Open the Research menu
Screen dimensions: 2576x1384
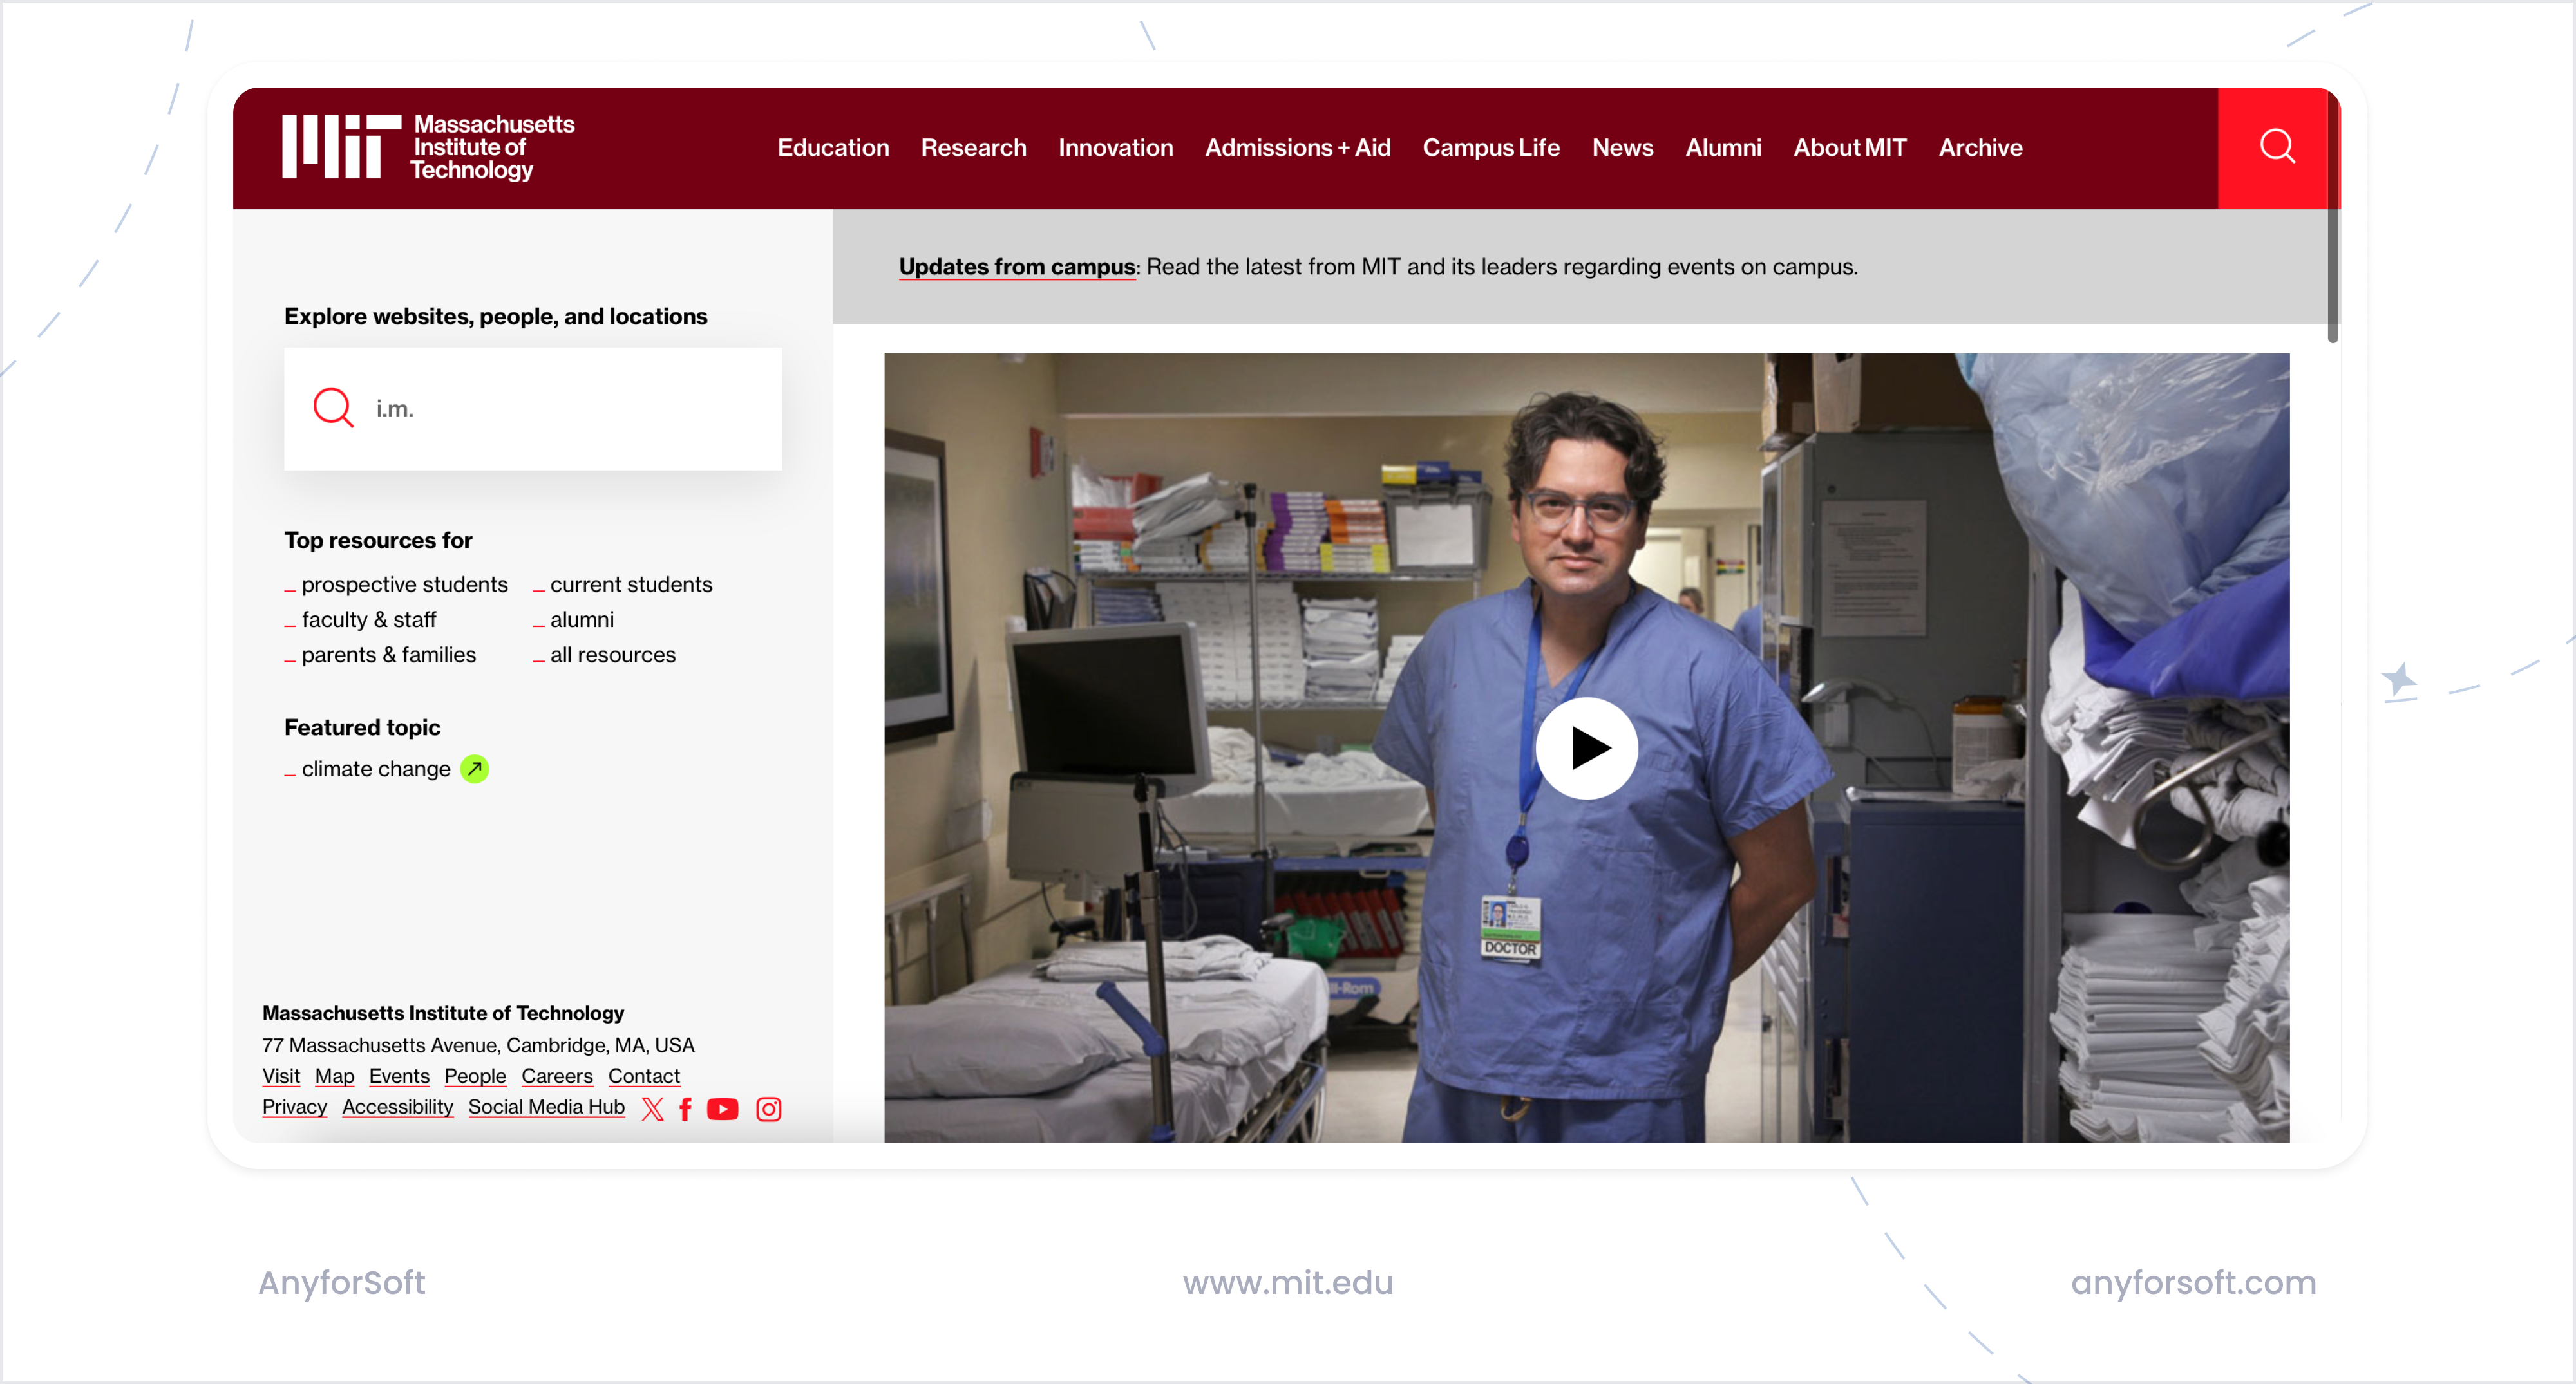[x=973, y=147]
